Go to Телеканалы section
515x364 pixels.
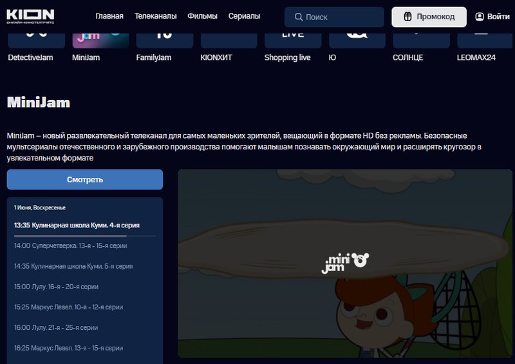pyautogui.click(x=155, y=17)
